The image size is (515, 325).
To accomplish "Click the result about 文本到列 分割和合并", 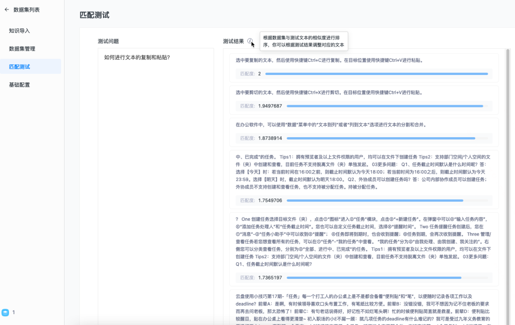I will (x=332, y=125).
